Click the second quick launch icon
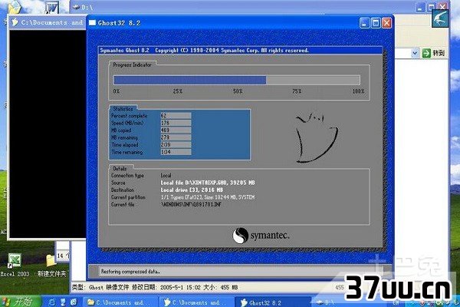 click(63, 302)
